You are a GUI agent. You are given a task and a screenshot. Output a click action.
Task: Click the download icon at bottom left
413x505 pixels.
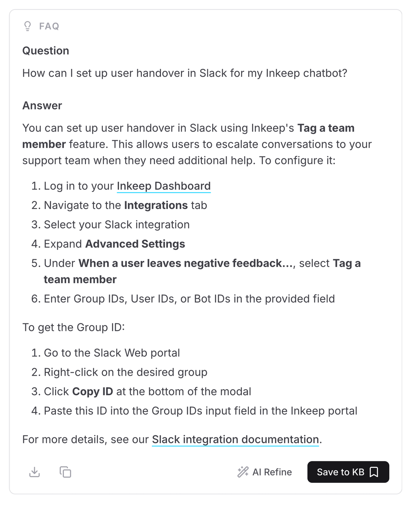click(x=34, y=472)
